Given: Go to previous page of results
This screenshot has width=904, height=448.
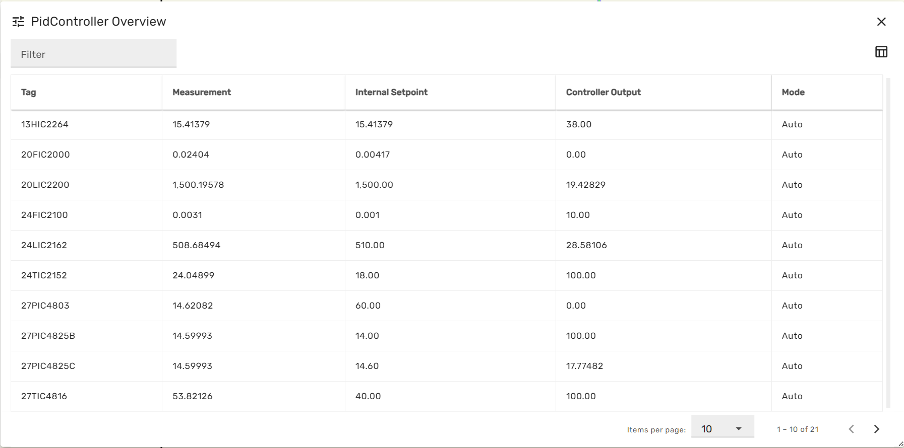Looking at the screenshot, I should (x=852, y=429).
